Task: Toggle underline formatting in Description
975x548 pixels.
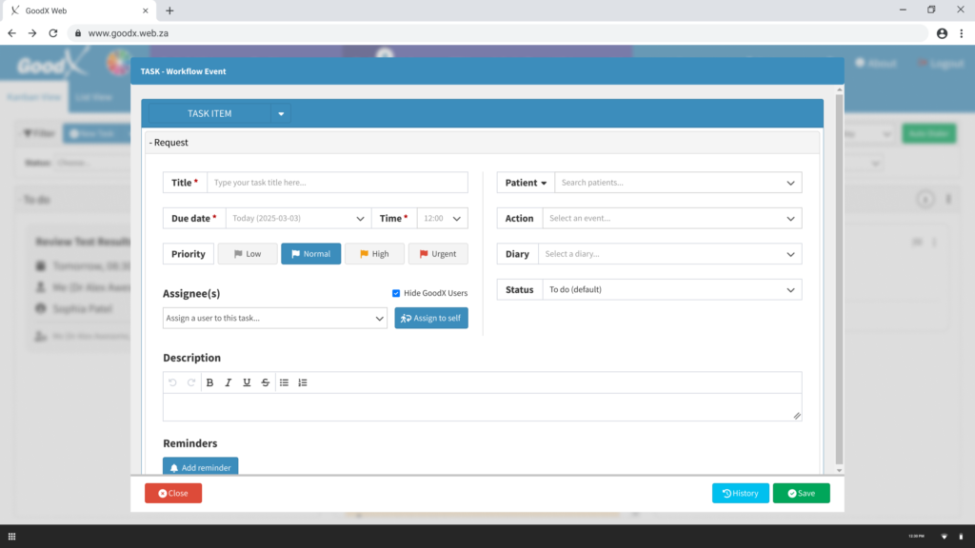Action: [247, 382]
